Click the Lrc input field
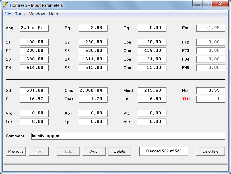 34,122
